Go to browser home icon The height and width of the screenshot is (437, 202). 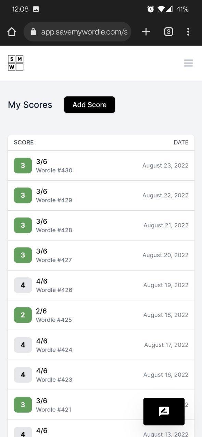pos(12,32)
